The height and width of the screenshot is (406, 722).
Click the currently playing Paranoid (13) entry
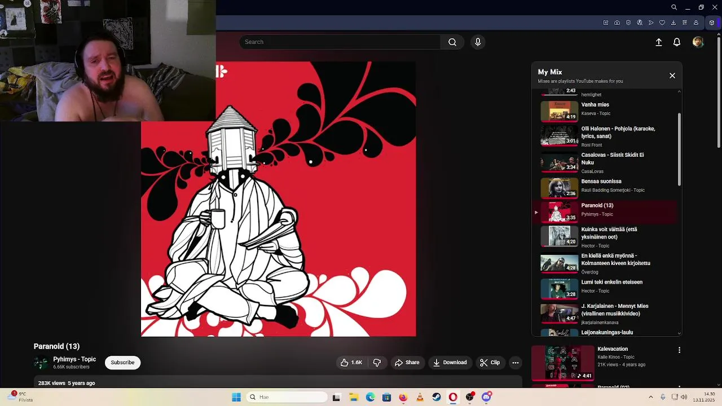[605, 212]
